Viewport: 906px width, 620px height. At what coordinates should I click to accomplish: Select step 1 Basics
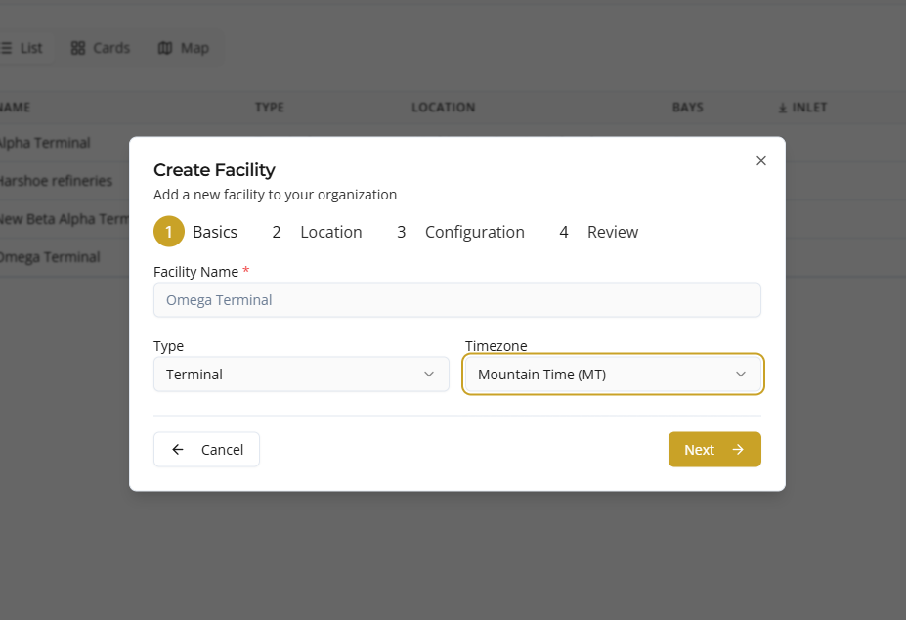(195, 232)
